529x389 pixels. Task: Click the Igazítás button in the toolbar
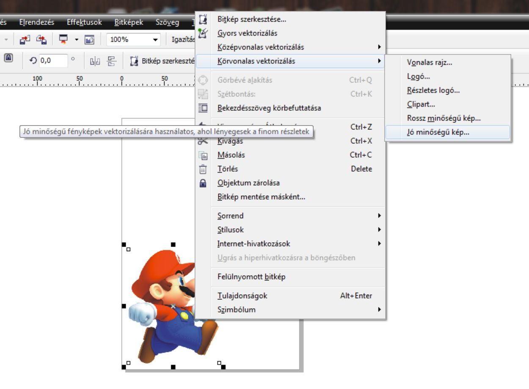click(183, 40)
